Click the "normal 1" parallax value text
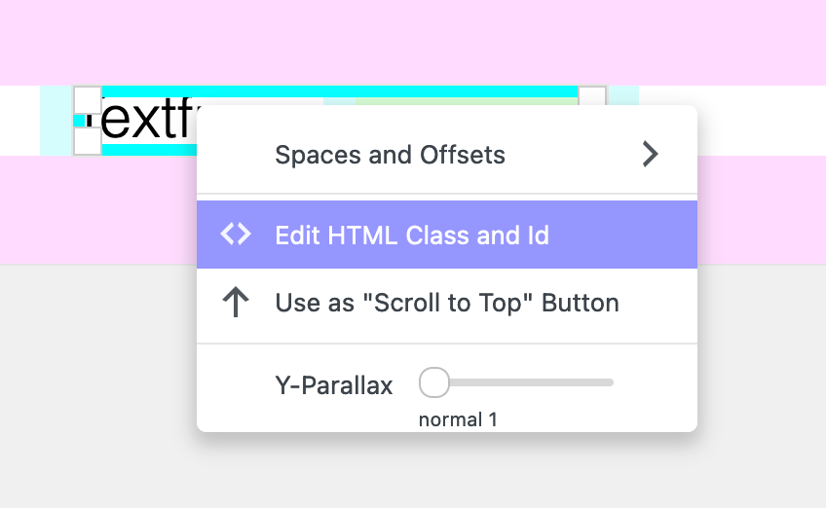This screenshot has height=508, width=826. point(458,420)
